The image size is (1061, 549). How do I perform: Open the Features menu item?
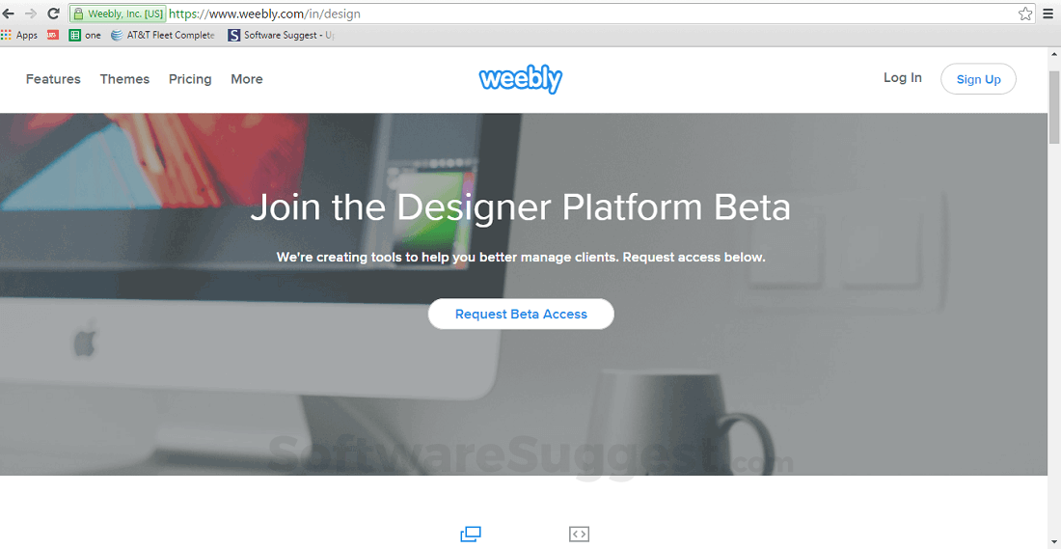(53, 79)
